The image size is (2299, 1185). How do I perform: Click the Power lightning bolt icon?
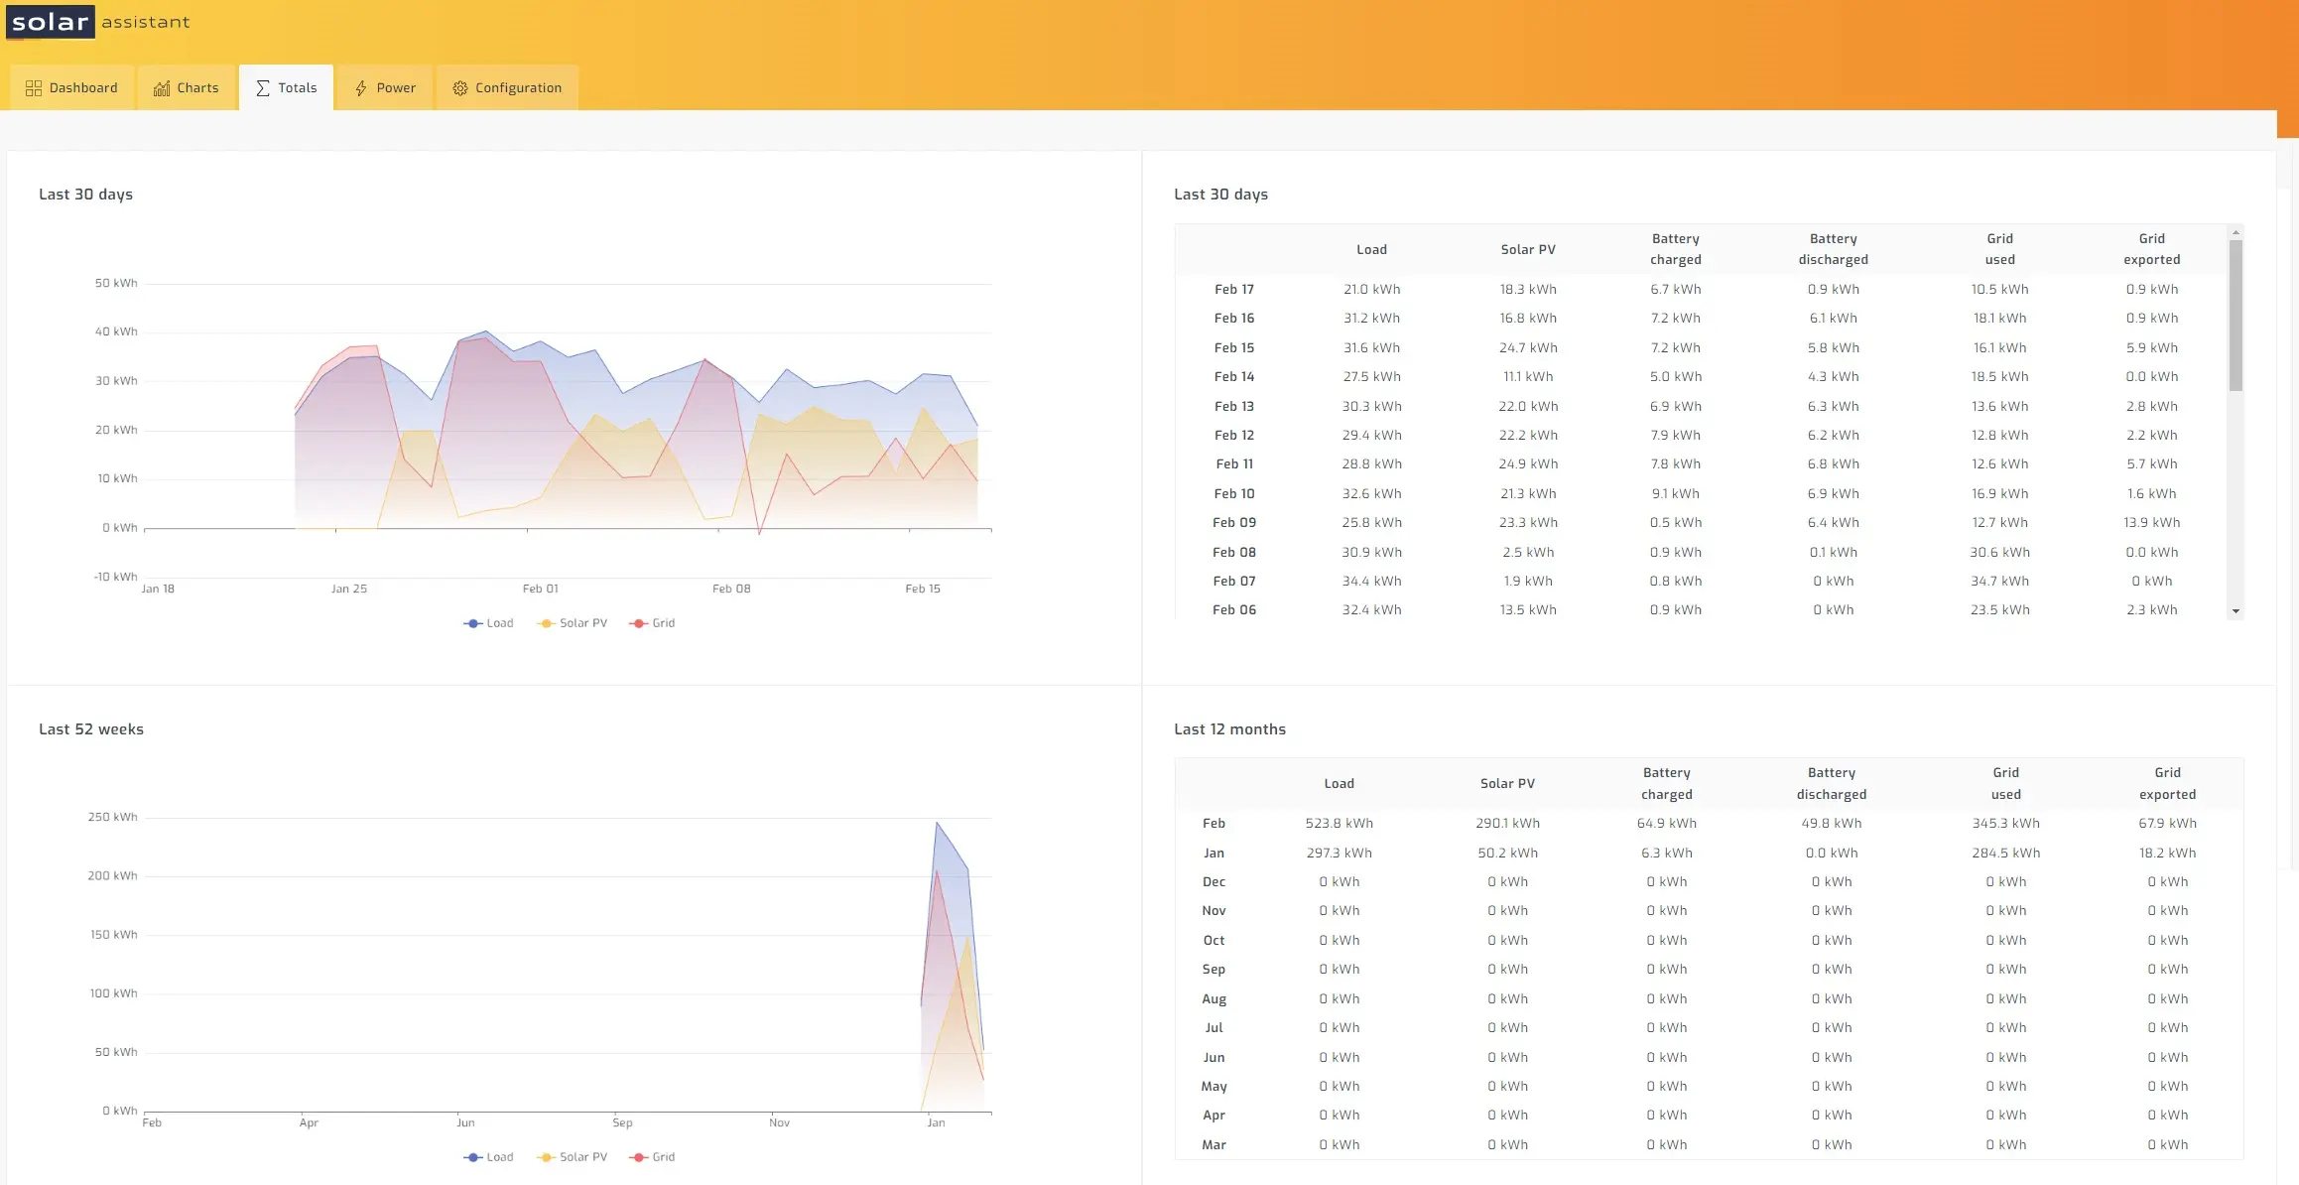[361, 88]
